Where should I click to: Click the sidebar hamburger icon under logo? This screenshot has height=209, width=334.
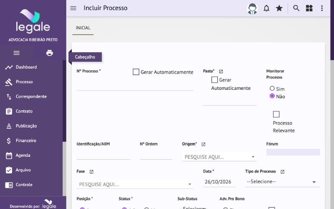pos(16,53)
